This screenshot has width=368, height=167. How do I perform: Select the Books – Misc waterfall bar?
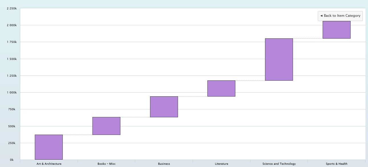[106, 126]
